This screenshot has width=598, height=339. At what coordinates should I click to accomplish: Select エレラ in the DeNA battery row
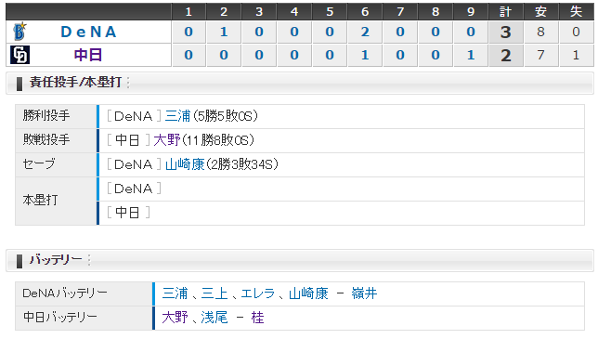click(257, 293)
